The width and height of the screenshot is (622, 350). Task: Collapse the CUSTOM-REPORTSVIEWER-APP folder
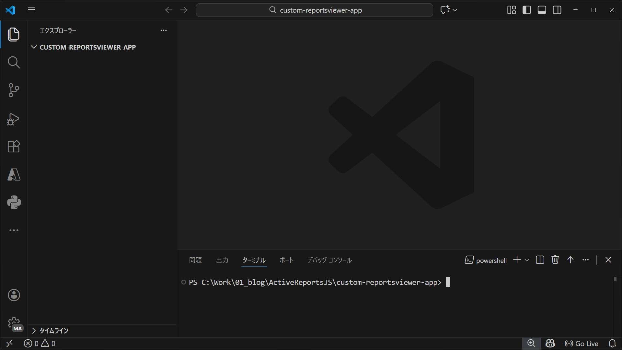tap(34, 47)
